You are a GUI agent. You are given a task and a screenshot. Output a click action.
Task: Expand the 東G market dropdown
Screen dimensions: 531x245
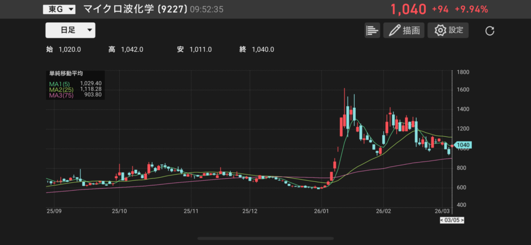tap(59, 9)
